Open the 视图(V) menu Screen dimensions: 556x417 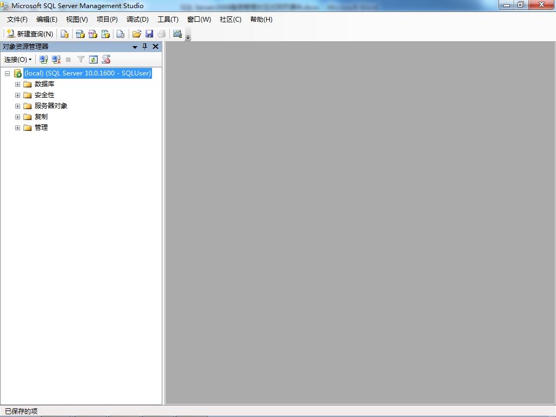pyautogui.click(x=77, y=20)
